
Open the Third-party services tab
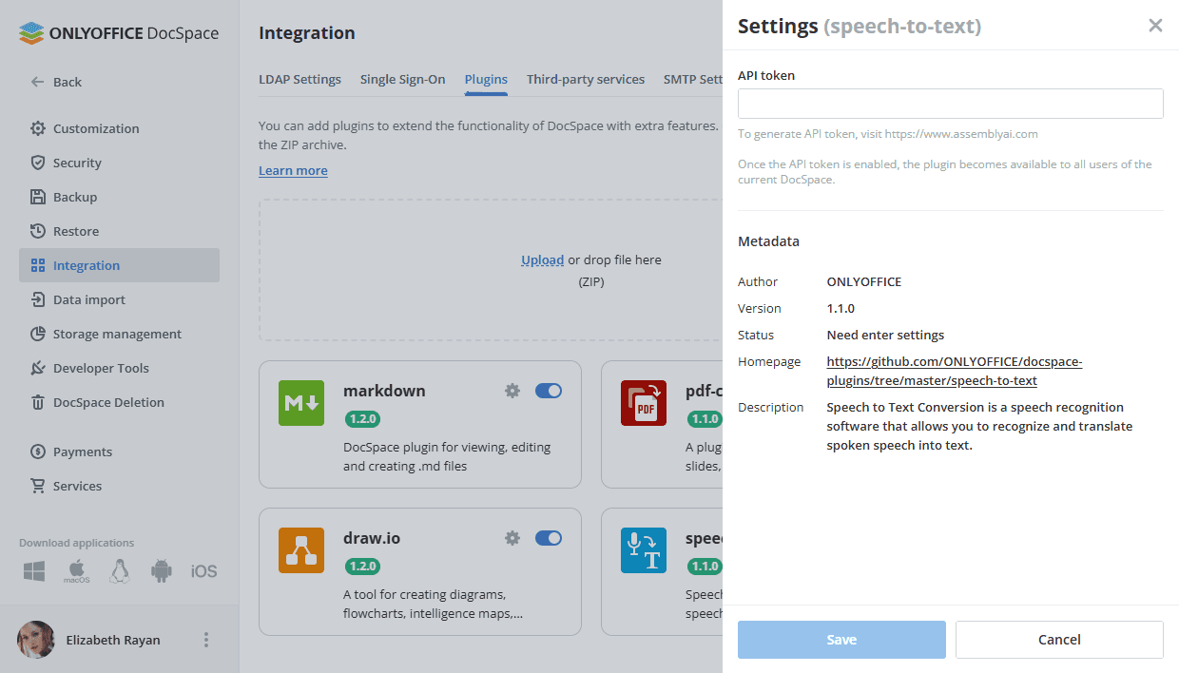586,80
